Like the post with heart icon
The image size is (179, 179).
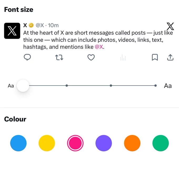pyautogui.click(x=91, y=57)
